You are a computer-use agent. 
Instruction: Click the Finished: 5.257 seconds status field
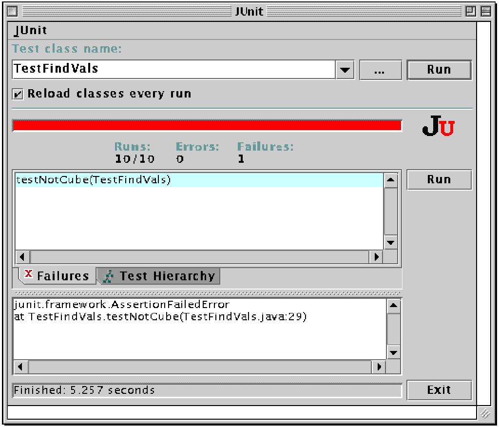207,390
